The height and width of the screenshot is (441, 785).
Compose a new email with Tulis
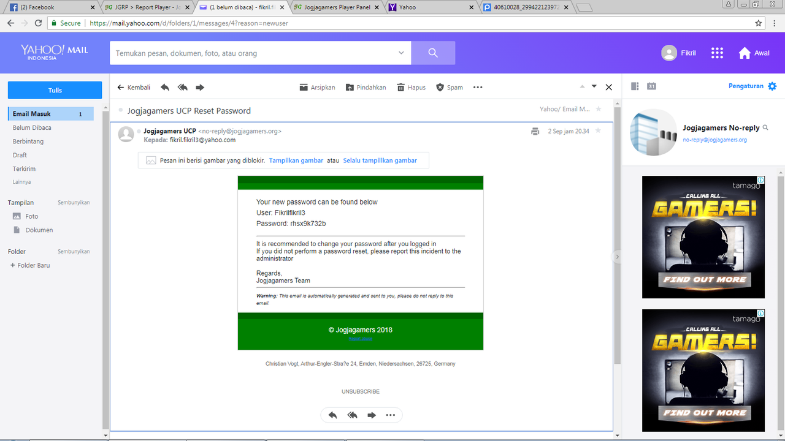[55, 90]
